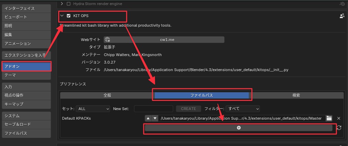
Task: Open the インターフェイス preferences section
Action: coord(26,9)
